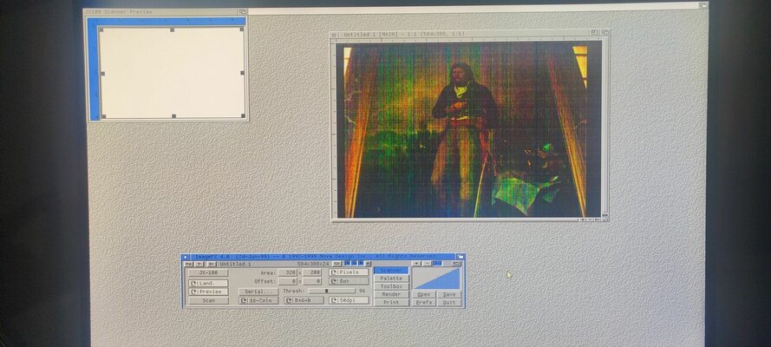Change the 50dpi resolution selector

tap(349, 301)
